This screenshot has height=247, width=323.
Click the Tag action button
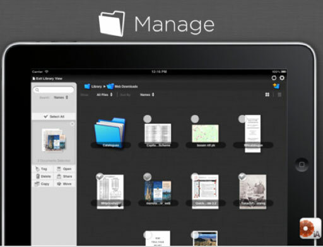click(42, 169)
